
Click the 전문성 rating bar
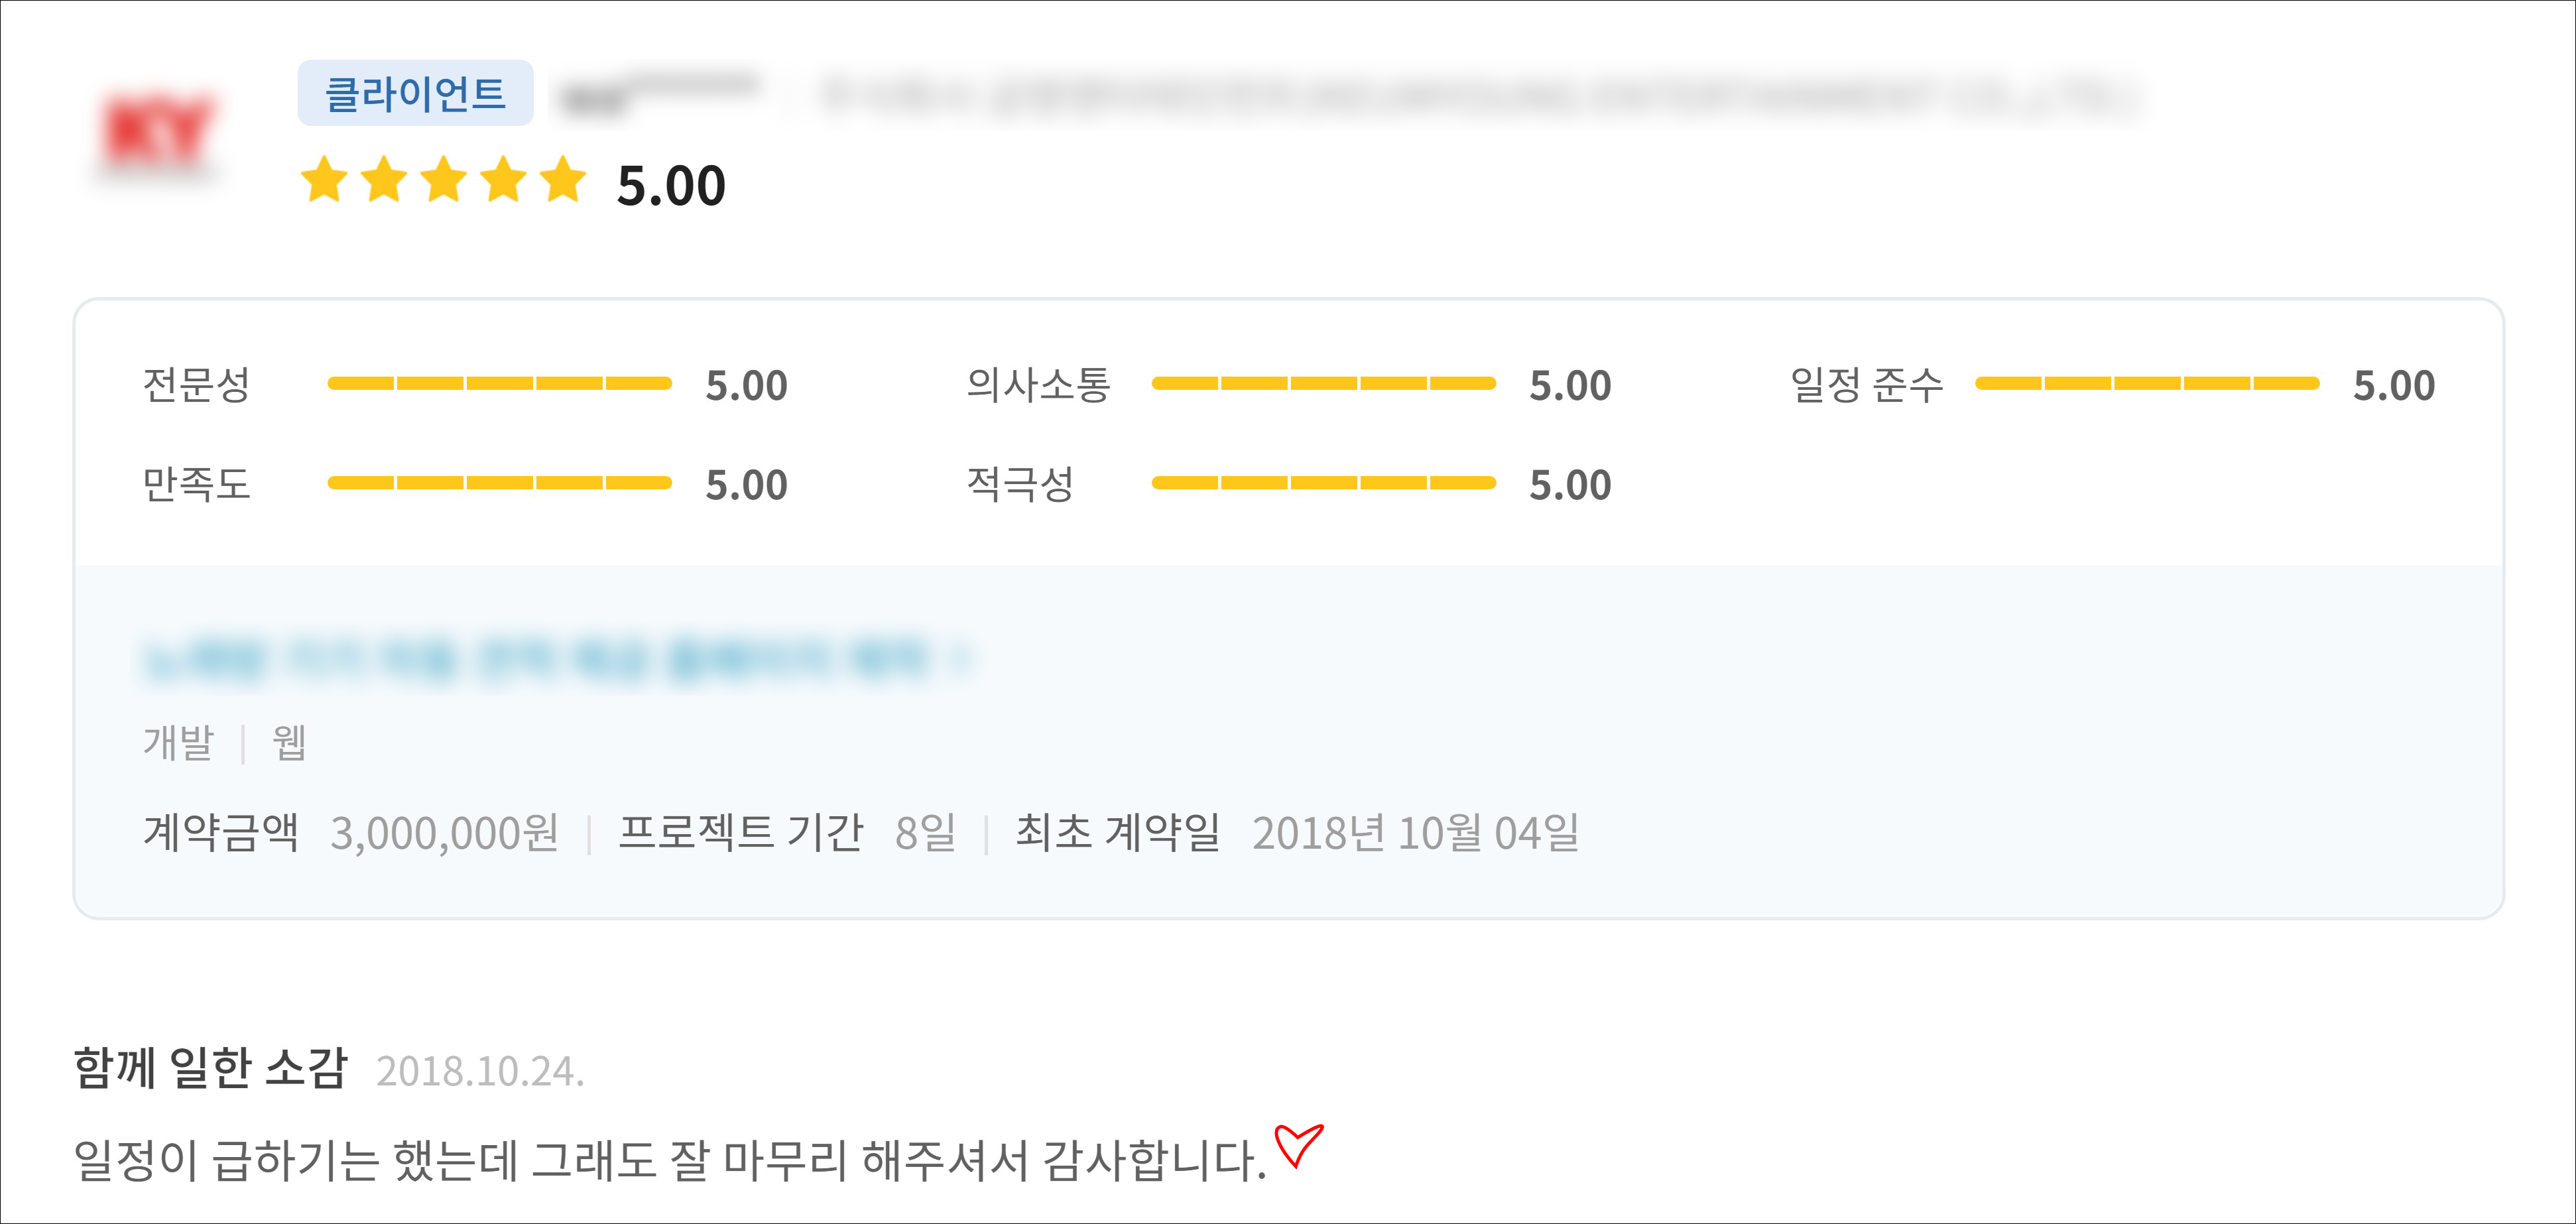[x=499, y=383]
